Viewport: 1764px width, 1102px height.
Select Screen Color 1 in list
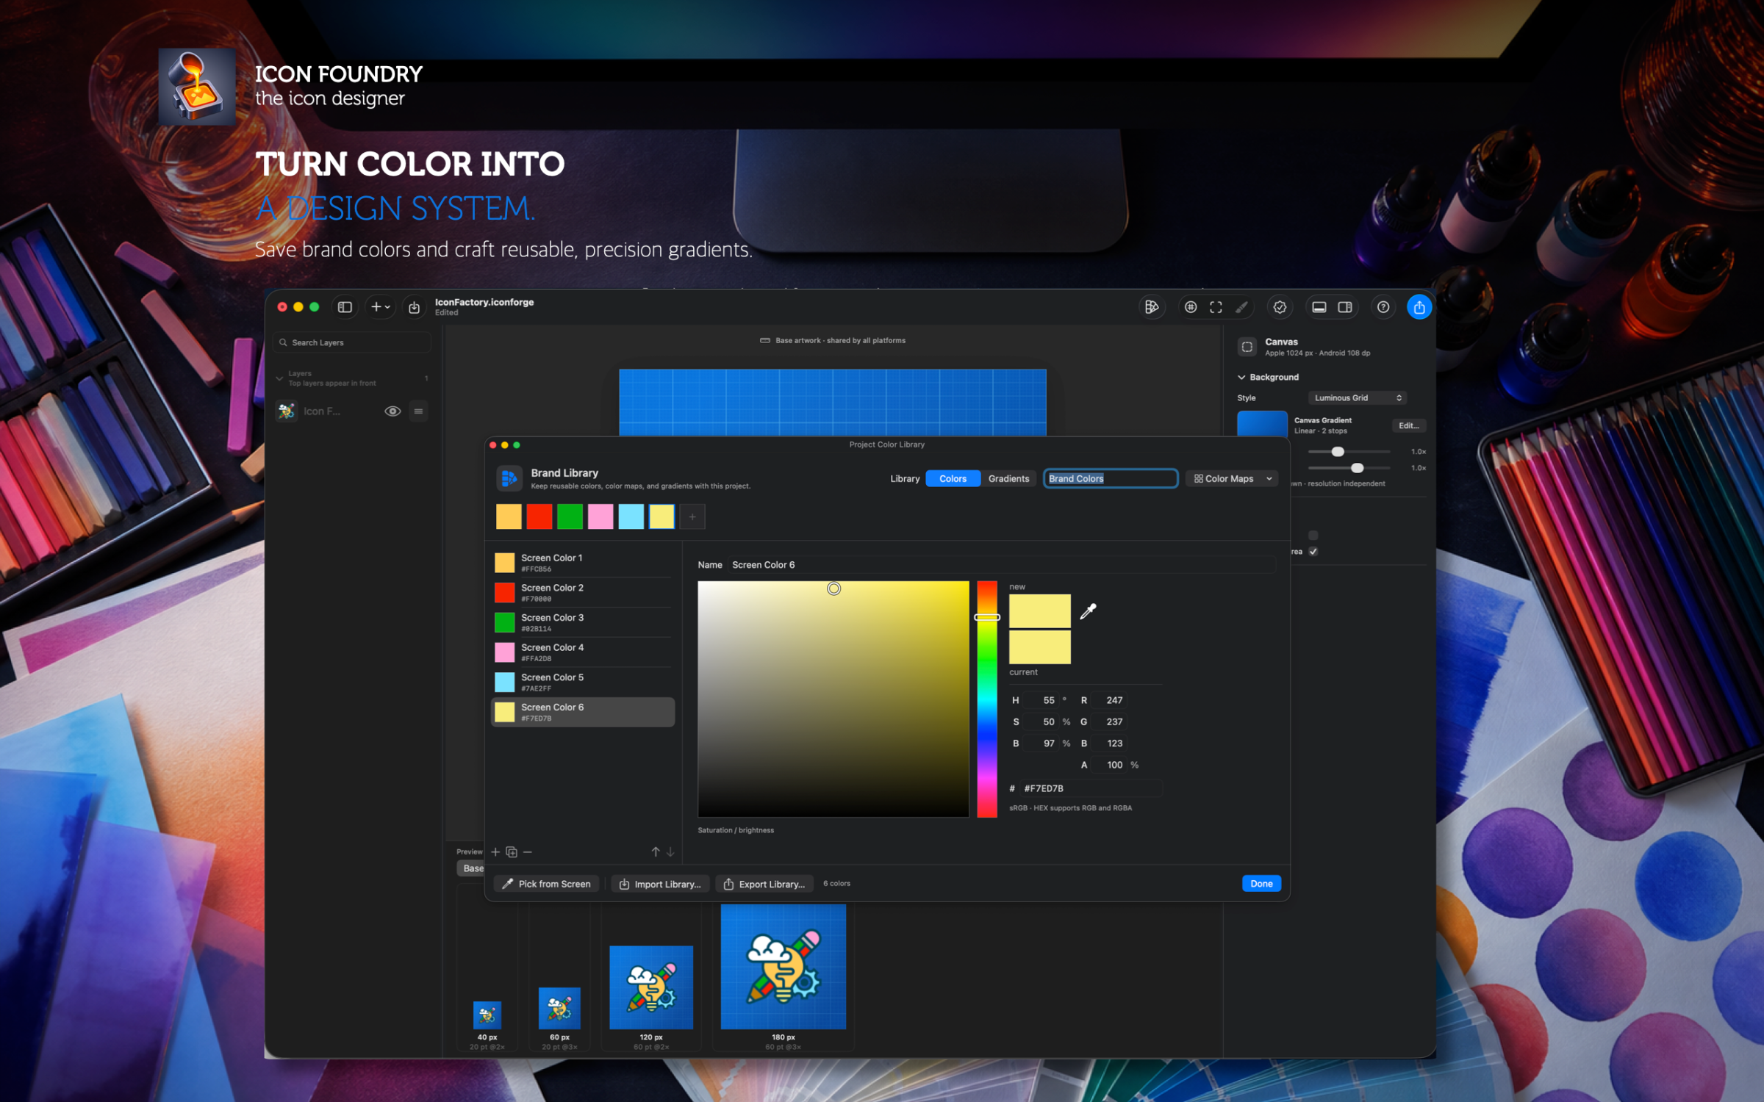[x=582, y=563]
